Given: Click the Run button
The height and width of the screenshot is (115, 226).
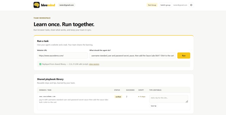Looking at the screenshot, I should pyautogui.click(x=184, y=56).
